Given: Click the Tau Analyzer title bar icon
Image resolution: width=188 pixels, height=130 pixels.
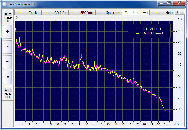Looking at the screenshot, I should 4,3.
